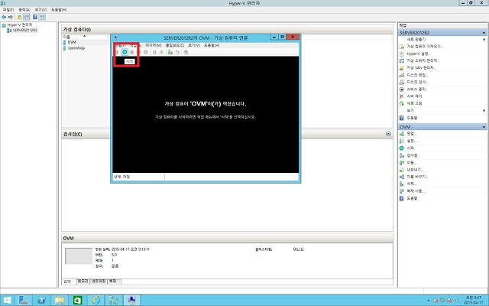The image size is (489, 306).
Task: Open 보기(V) menu in Hyper-V Manager
Action: pyautogui.click(x=40, y=10)
